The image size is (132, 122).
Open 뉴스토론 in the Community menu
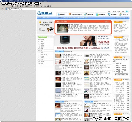[x=42, y=39]
